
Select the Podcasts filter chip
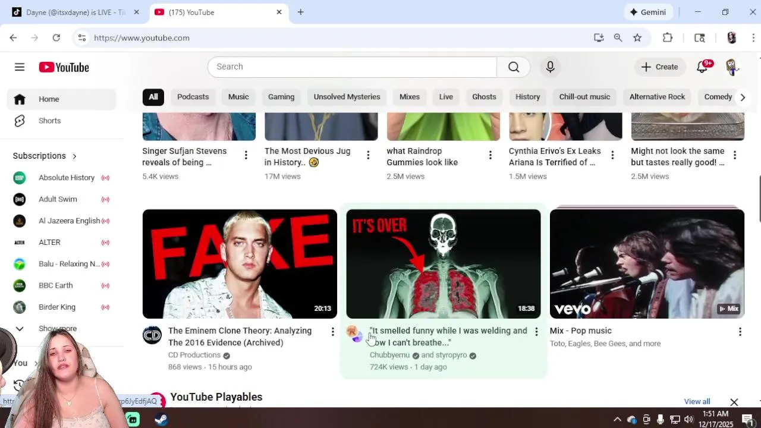193,97
